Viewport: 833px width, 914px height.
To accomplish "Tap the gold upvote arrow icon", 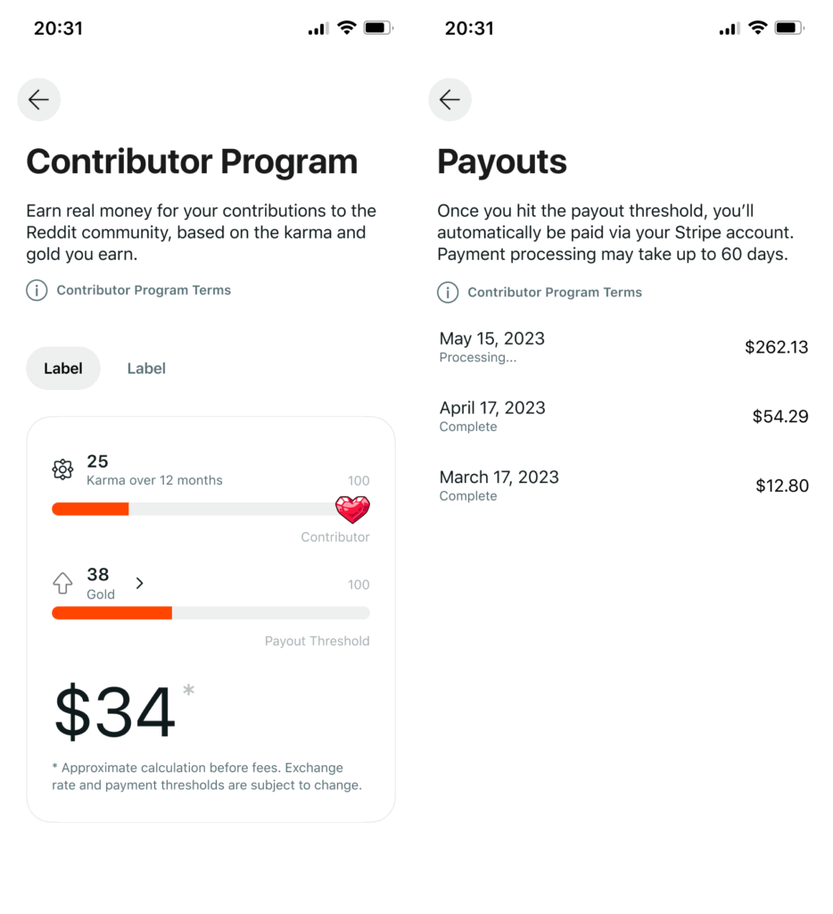I will click(63, 583).
